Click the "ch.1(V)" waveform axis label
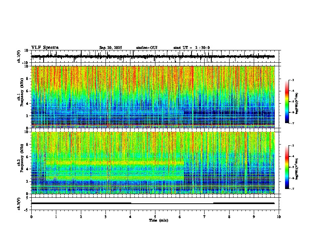 [19, 56]
